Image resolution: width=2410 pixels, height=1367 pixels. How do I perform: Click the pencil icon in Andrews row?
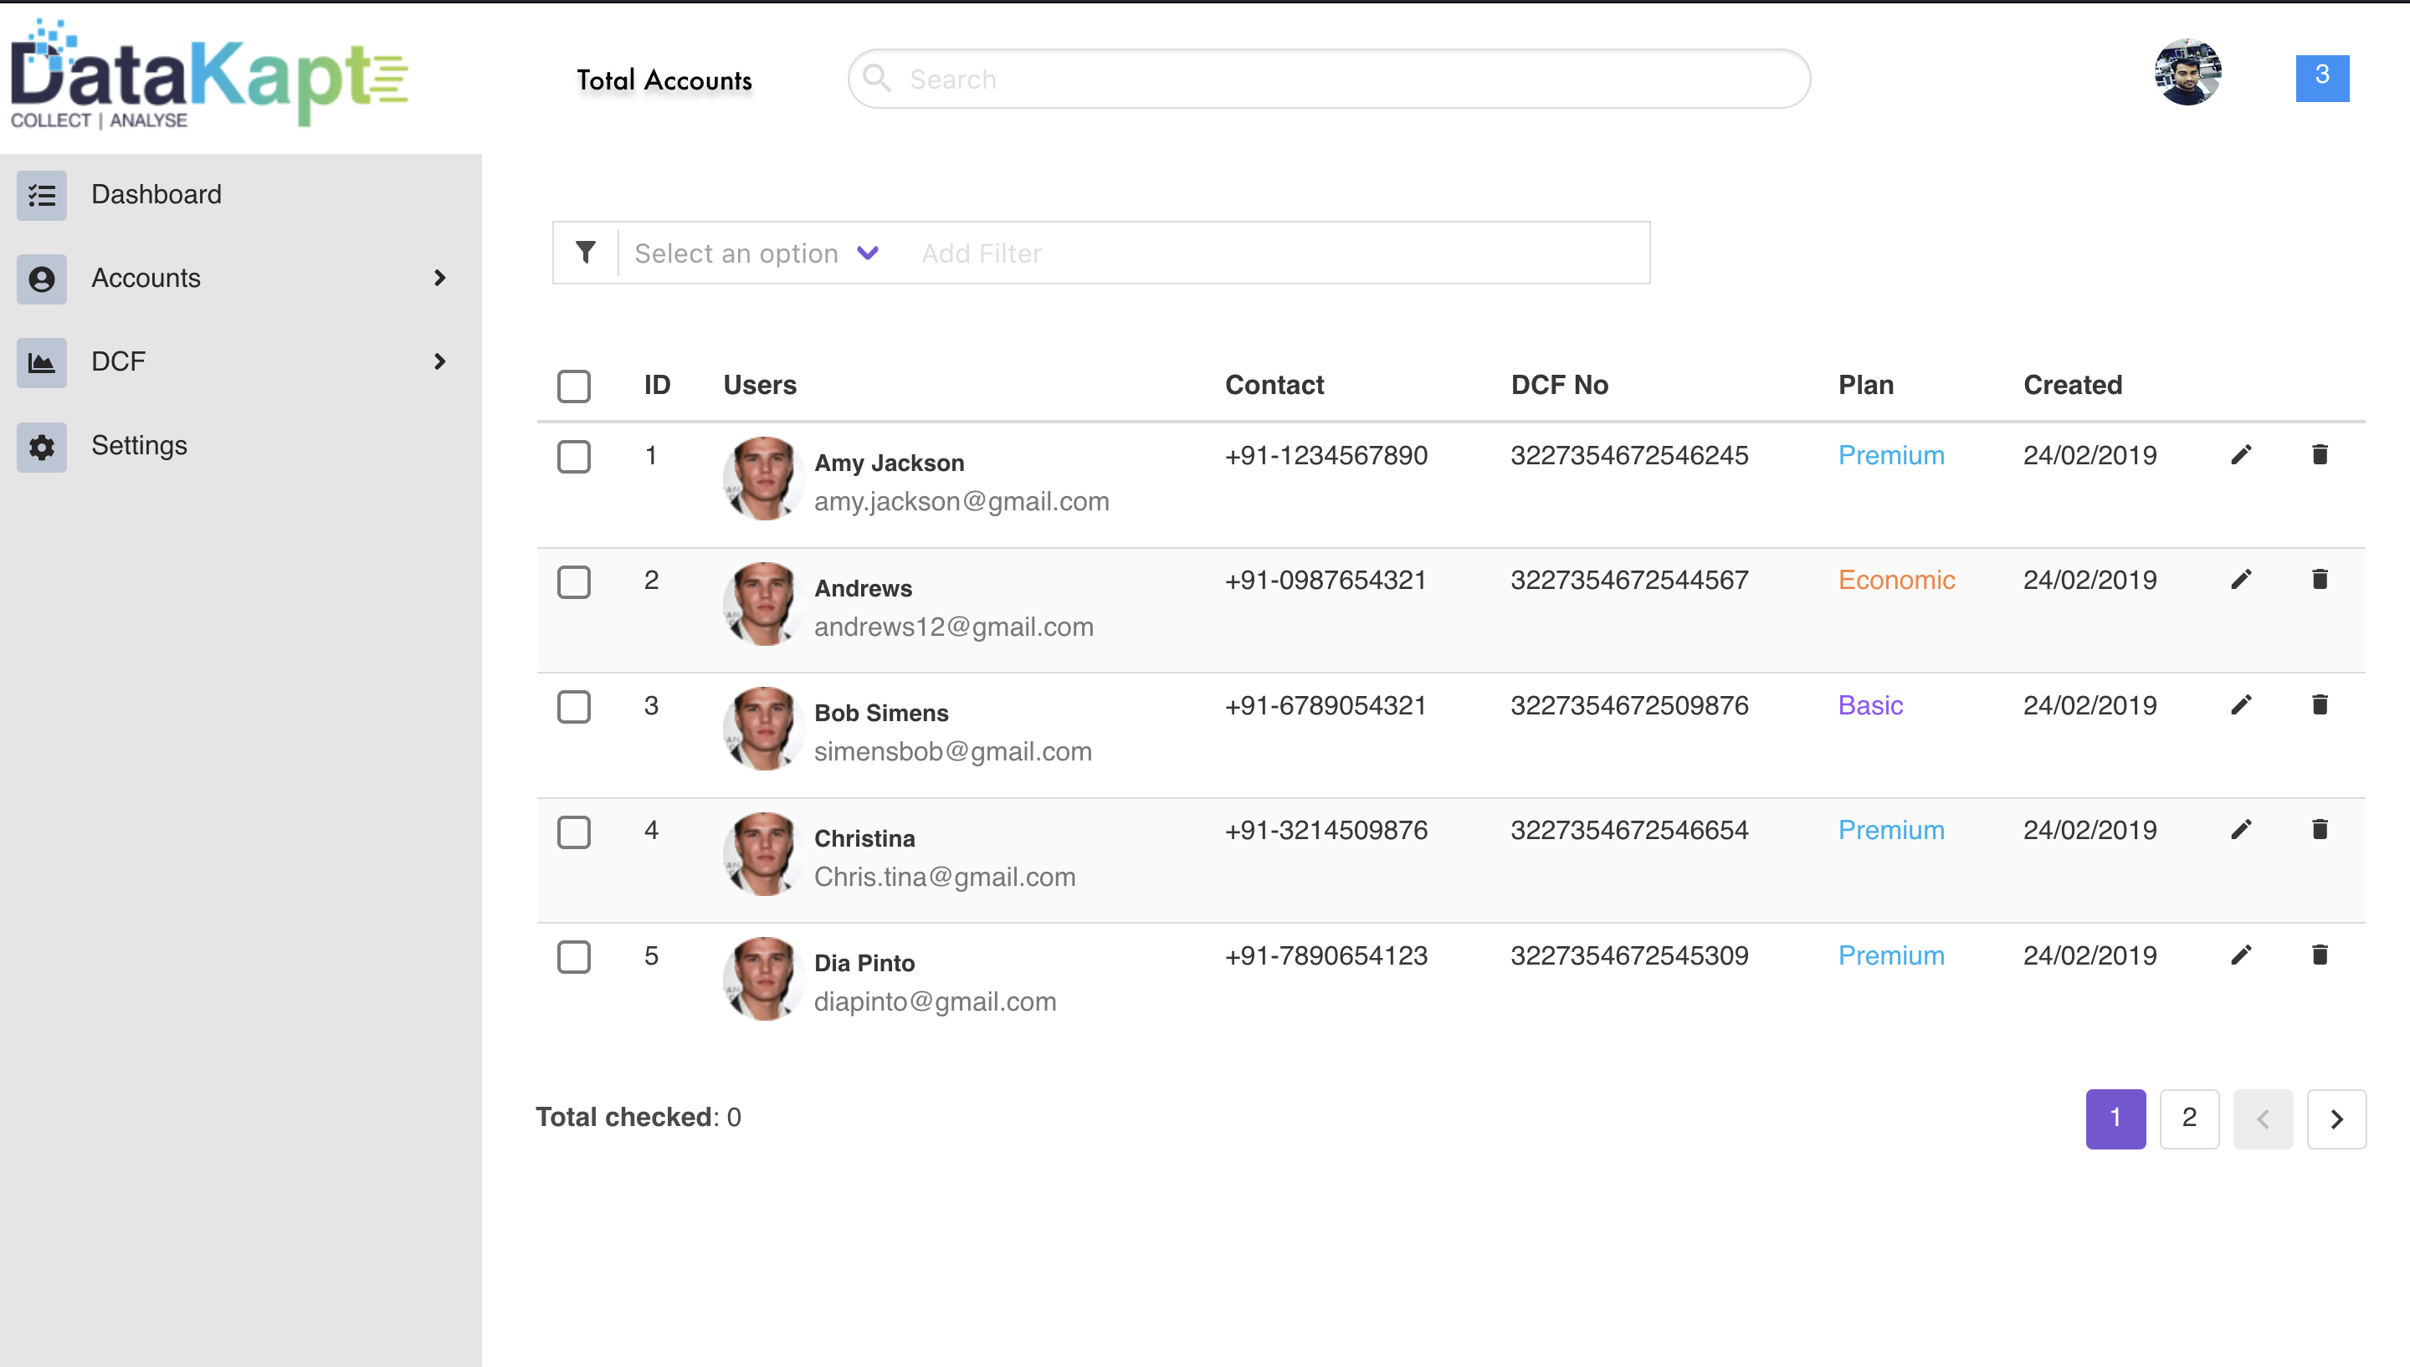pyautogui.click(x=2241, y=581)
